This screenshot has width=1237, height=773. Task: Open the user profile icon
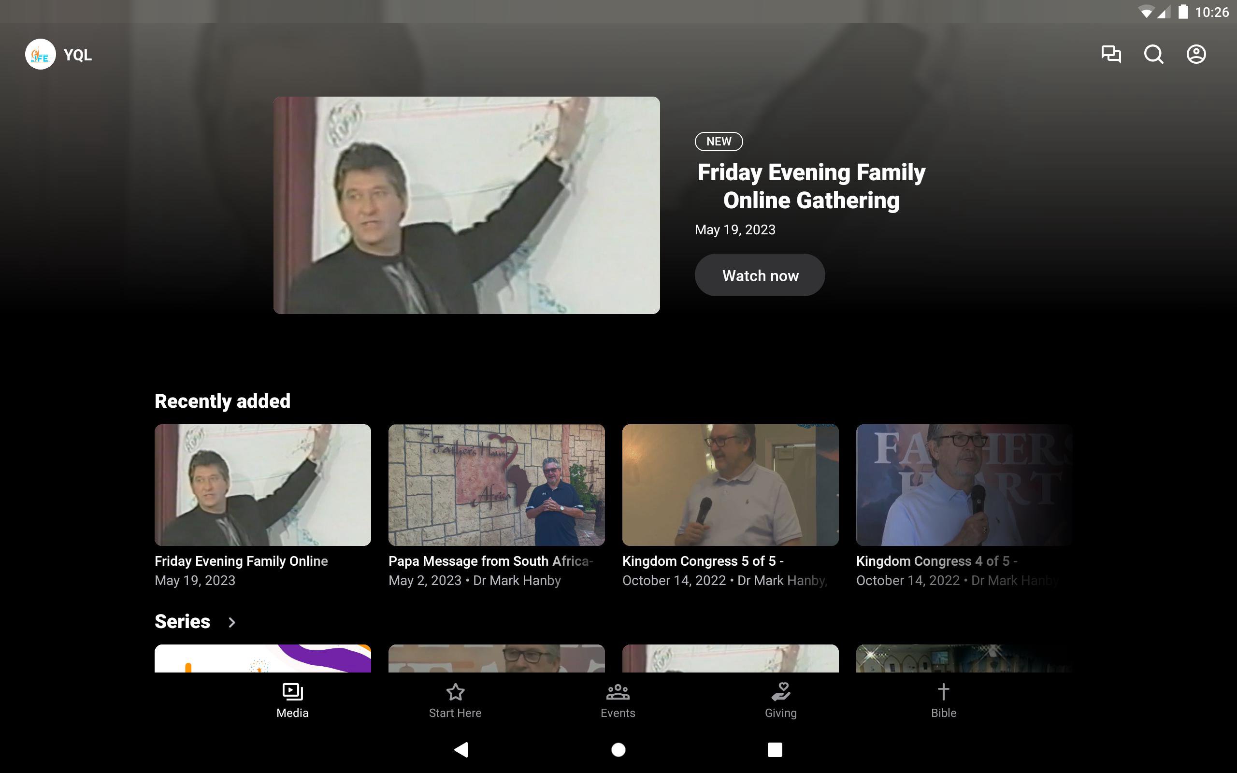[x=1195, y=54]
